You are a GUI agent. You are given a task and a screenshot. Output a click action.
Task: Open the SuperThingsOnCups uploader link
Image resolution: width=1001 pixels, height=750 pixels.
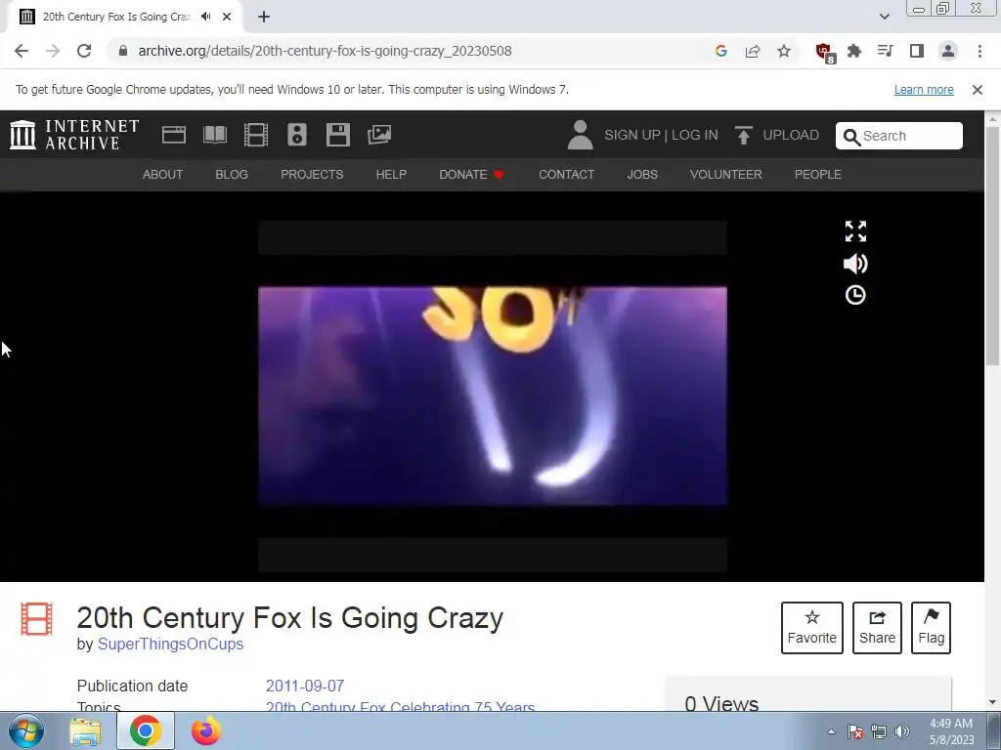170,645
